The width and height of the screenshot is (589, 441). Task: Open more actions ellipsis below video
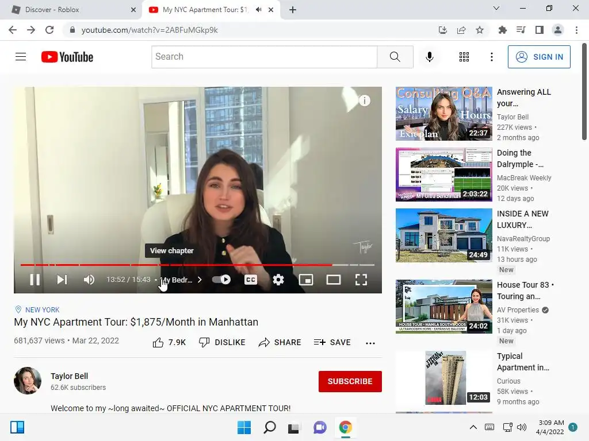pyautogui.click(x=370, y=343)
